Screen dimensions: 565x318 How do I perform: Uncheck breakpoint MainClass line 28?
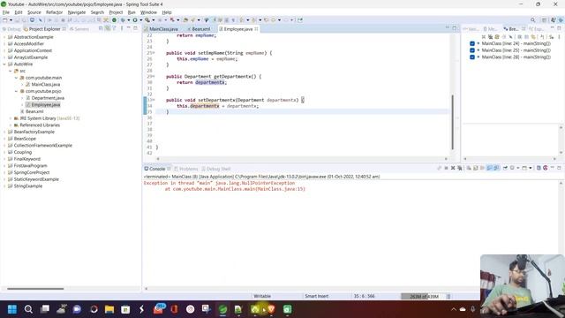[x=472, y=57]
